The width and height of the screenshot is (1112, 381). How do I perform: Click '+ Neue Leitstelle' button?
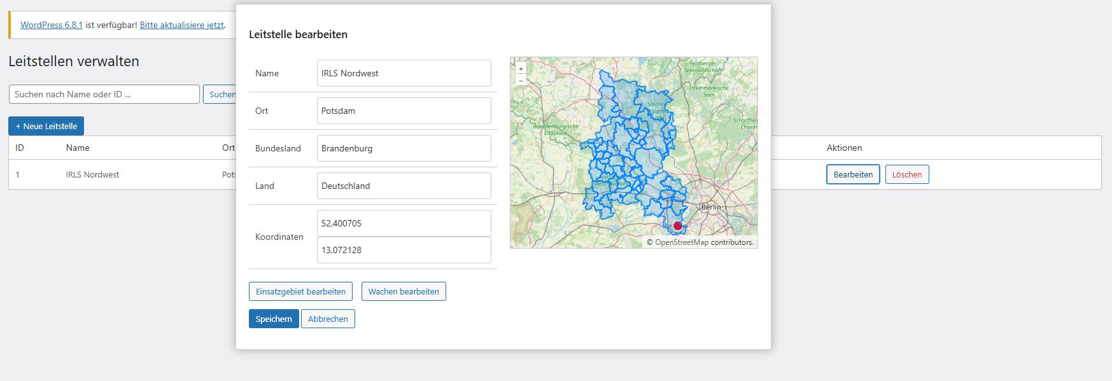pyautogui.click(x=46, y=126)
